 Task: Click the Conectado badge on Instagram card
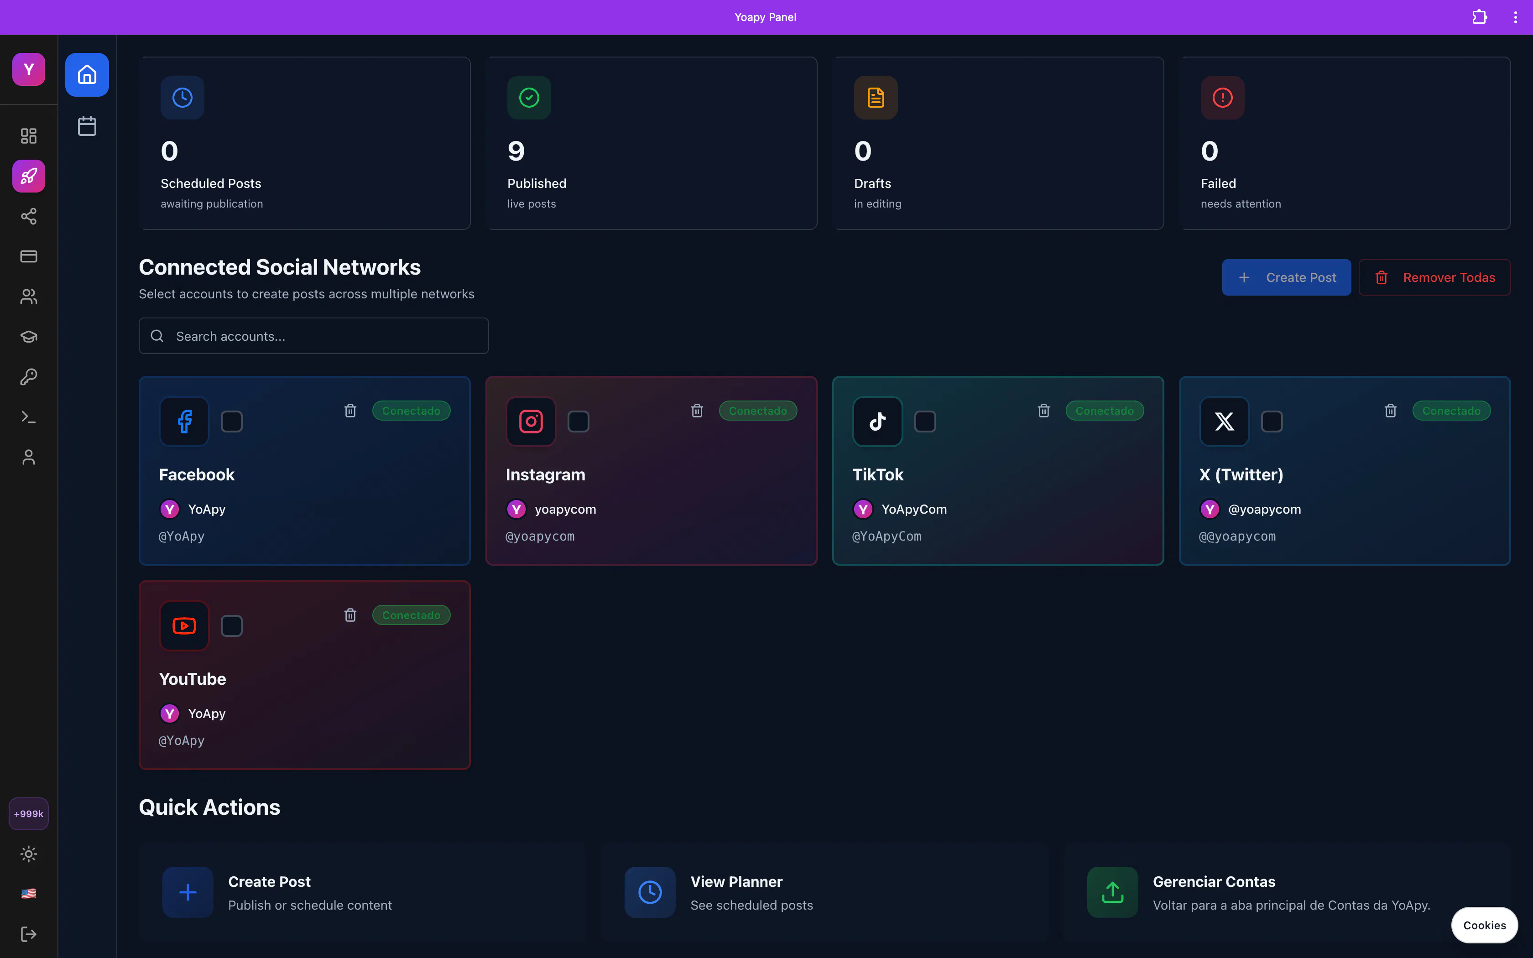[x=758, y=411]
